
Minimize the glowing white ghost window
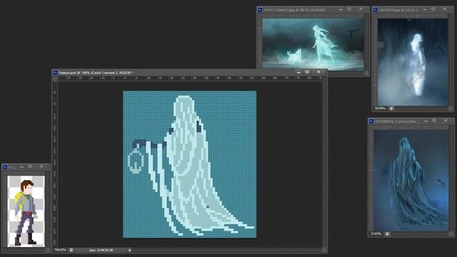click(425, 9)
